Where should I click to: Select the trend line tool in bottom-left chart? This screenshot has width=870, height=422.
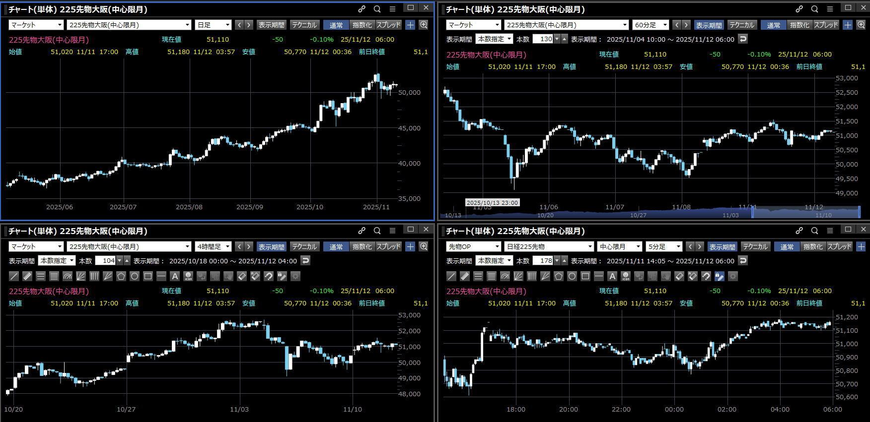coord(14,276)
